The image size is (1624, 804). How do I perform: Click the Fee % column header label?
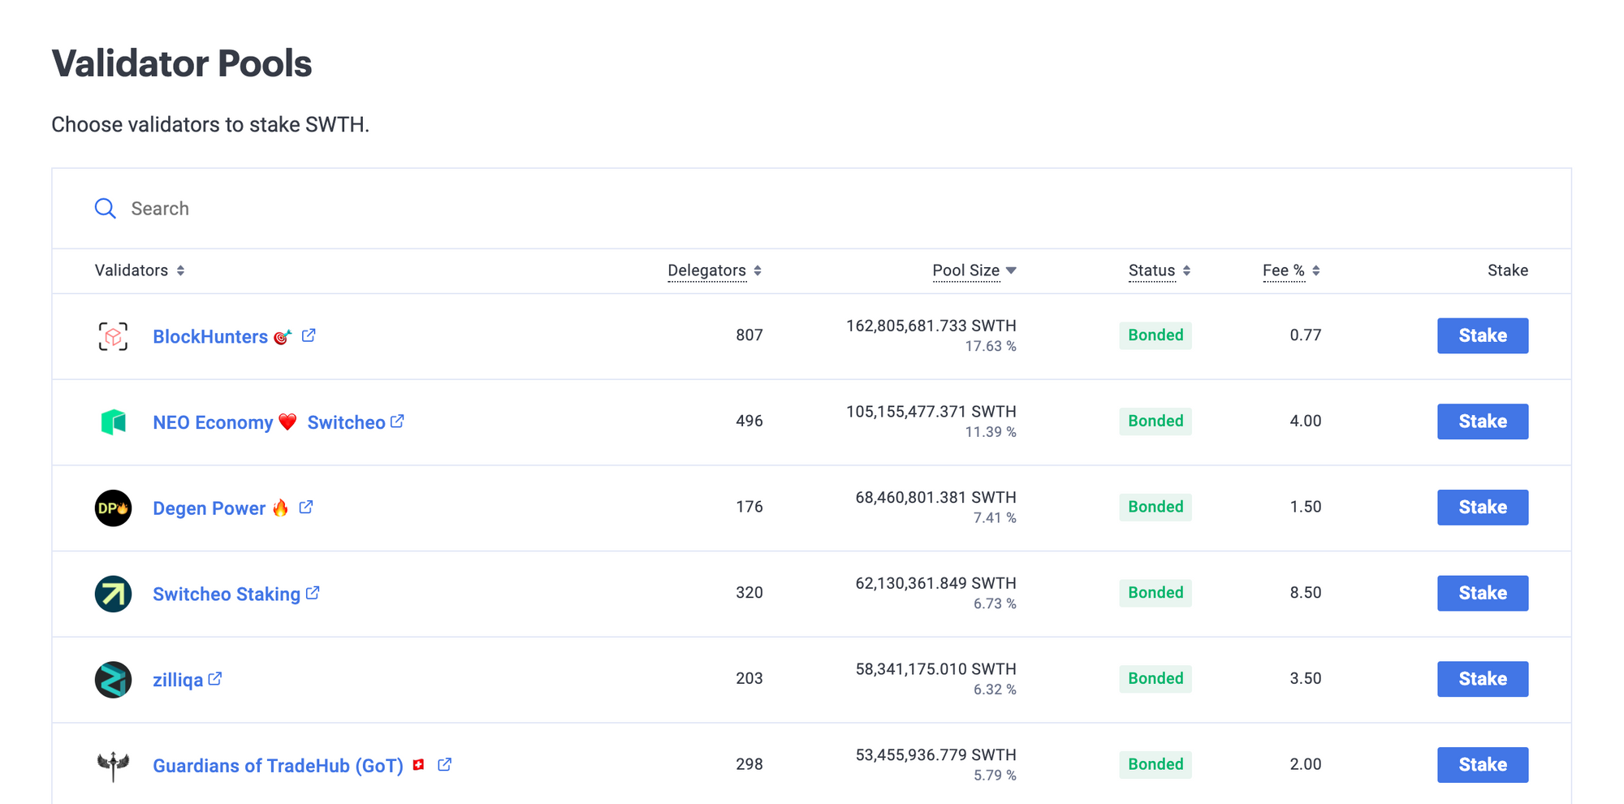(x=1284, y=270)
